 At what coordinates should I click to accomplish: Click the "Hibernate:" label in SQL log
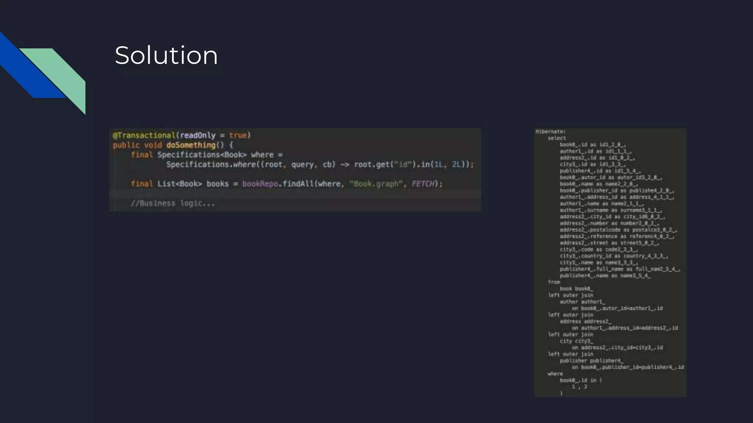point(550,131)
